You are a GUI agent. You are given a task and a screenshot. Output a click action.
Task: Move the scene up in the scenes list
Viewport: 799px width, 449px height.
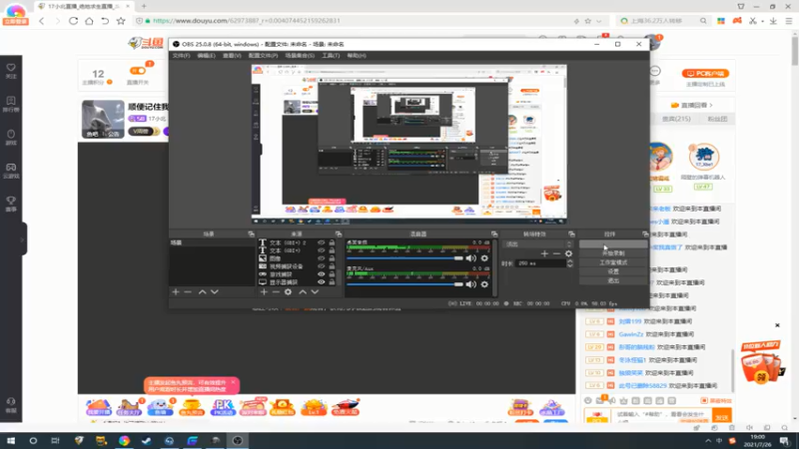point(203,292)
